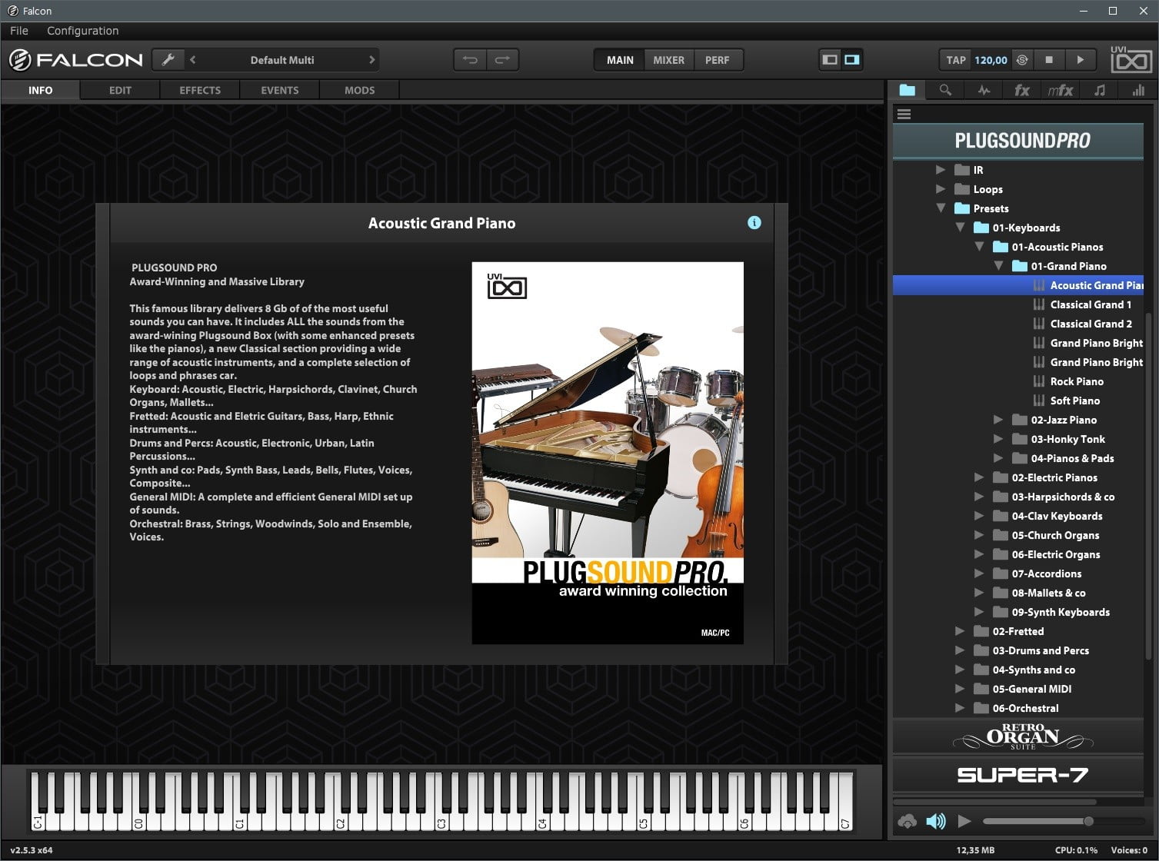1159x861 pixels.
Task: Open the PlugSound Pro library banner
Action: point(1018,141)
